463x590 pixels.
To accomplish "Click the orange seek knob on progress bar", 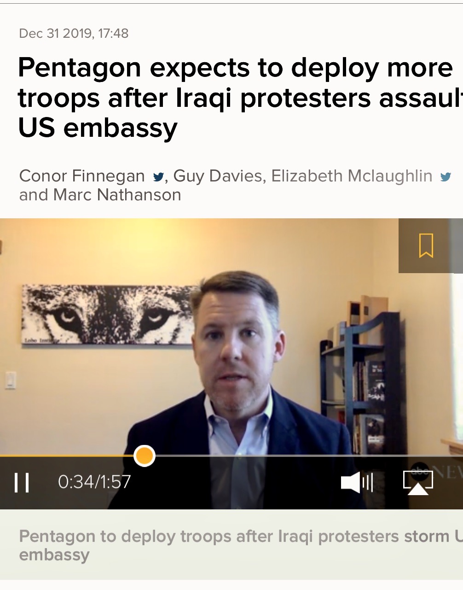I will [145, 456].
